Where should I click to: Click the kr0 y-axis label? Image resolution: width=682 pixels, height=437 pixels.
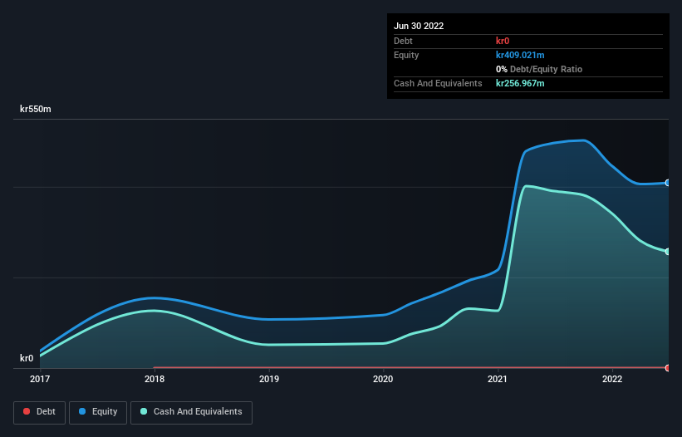pos(27,358)
